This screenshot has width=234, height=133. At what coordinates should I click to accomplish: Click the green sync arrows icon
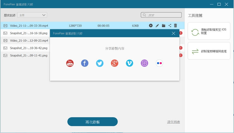click(195, 32)
